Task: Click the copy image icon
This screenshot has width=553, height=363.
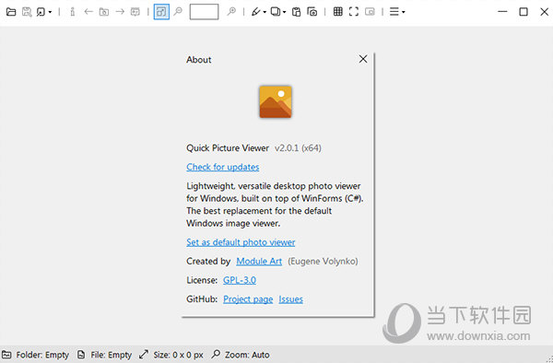Action: [276, 12]
